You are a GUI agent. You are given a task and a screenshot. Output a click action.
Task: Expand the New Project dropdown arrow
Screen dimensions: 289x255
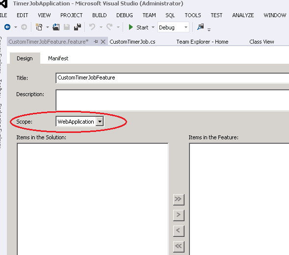pos(48,27)
